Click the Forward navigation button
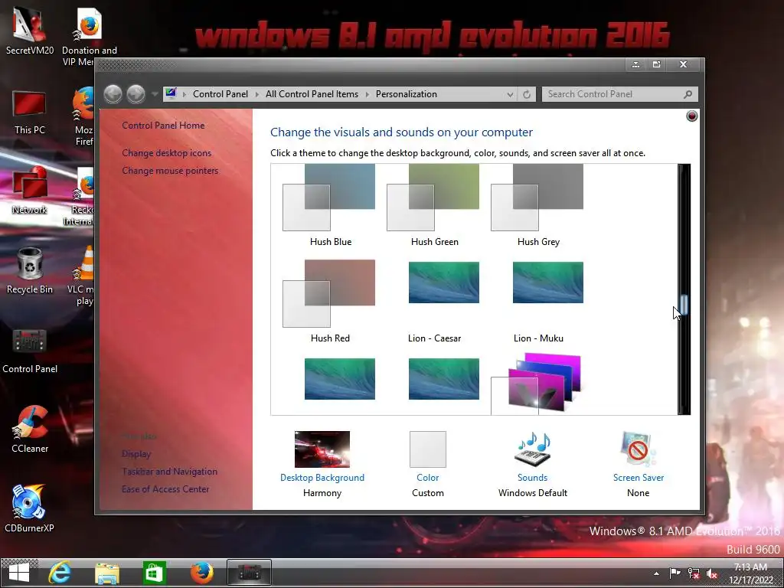Screen dimensions: 784x588 pyautogui.click(x=136, y=94)
